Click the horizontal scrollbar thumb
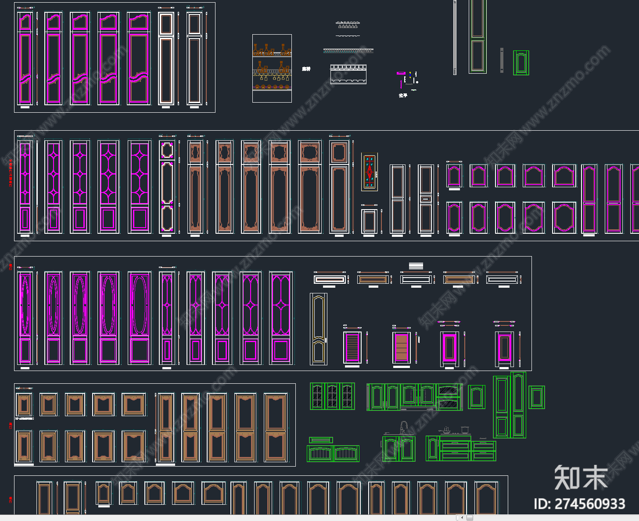639x521 pixels. click(x=470, y=518)
